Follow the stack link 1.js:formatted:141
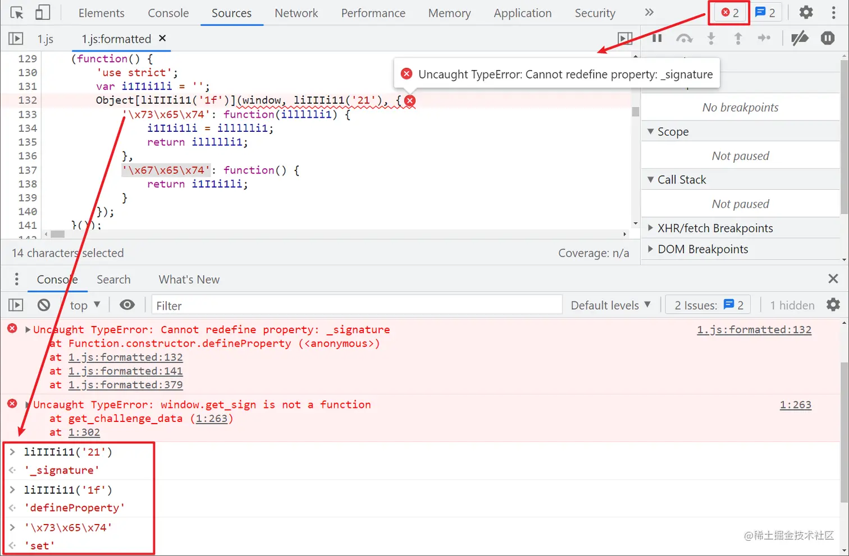This screenshot has width=849, height=556. [125, 371]
